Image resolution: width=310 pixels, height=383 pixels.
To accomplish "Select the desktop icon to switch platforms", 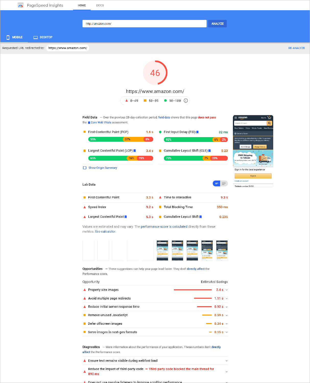I will pyautogui.click(x=35, y=37).
